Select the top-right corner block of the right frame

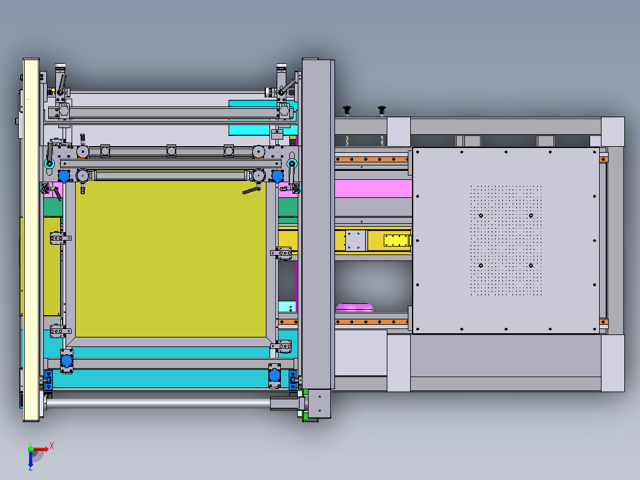613,131
